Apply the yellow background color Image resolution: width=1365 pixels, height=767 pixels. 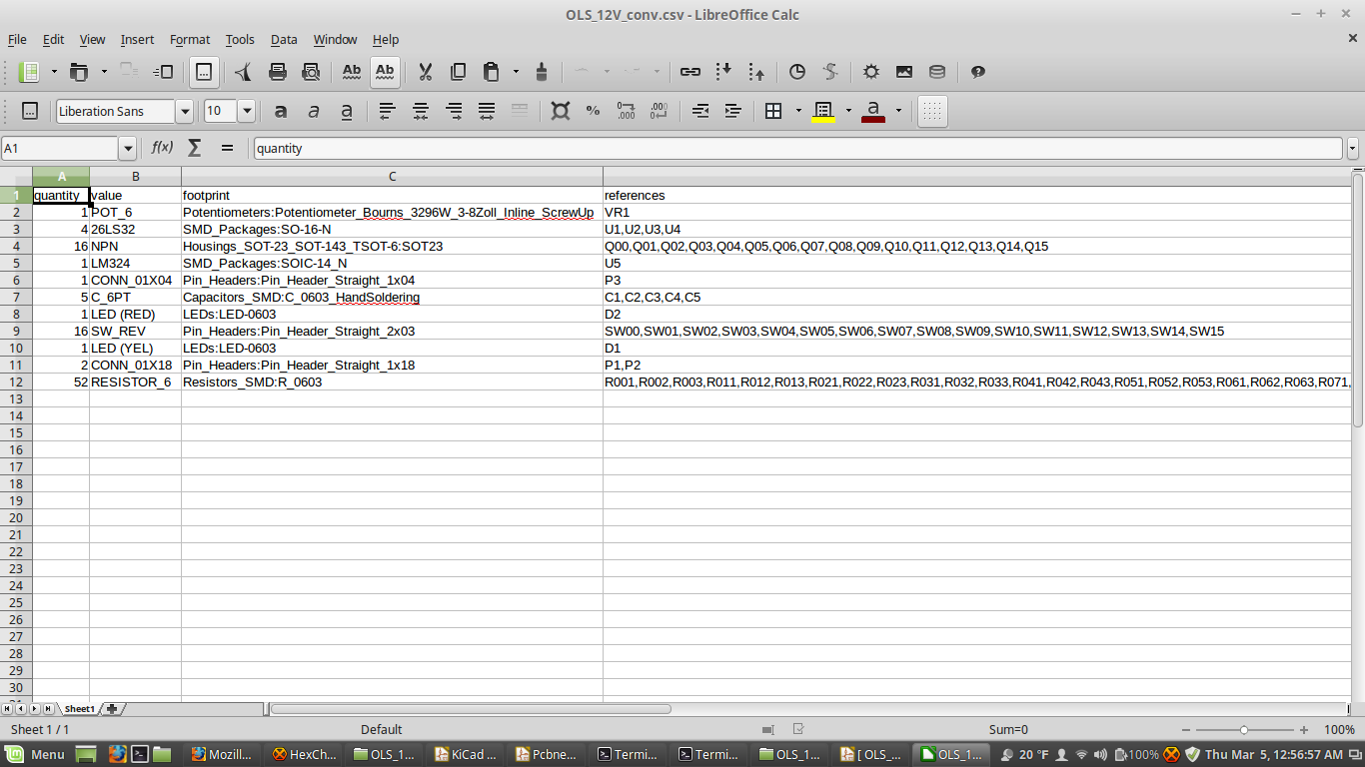click(x=823, y=111)
